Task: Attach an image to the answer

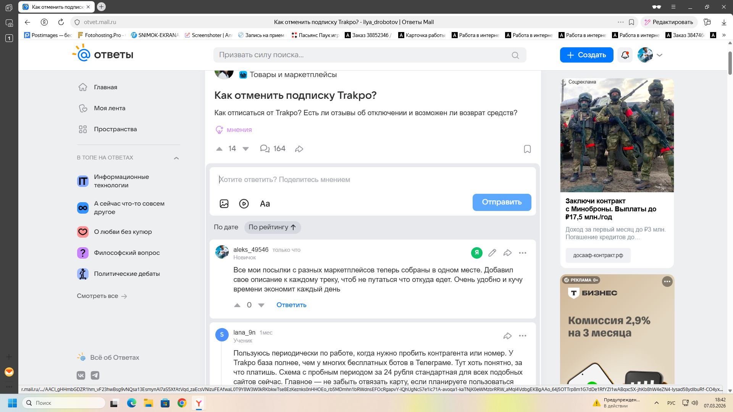Action: (224, 204)
